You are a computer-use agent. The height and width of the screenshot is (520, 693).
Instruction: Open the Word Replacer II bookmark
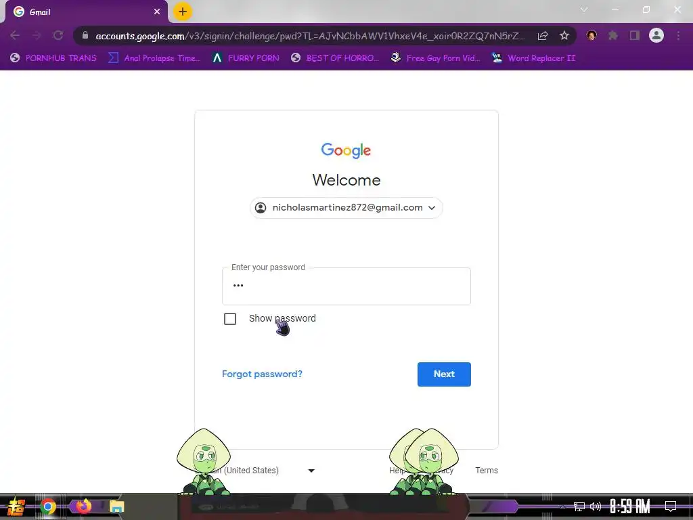tap(533, 58)
